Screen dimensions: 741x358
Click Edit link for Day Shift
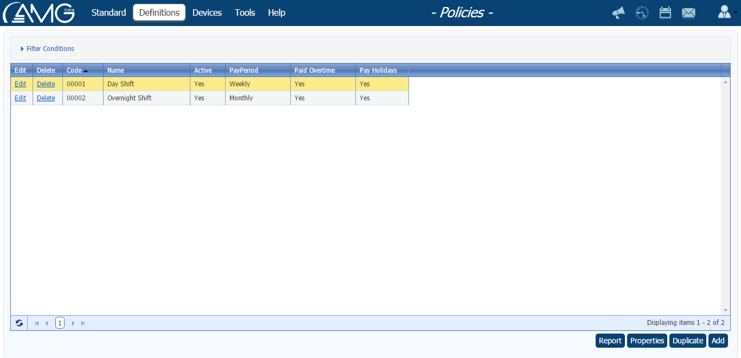20,84
